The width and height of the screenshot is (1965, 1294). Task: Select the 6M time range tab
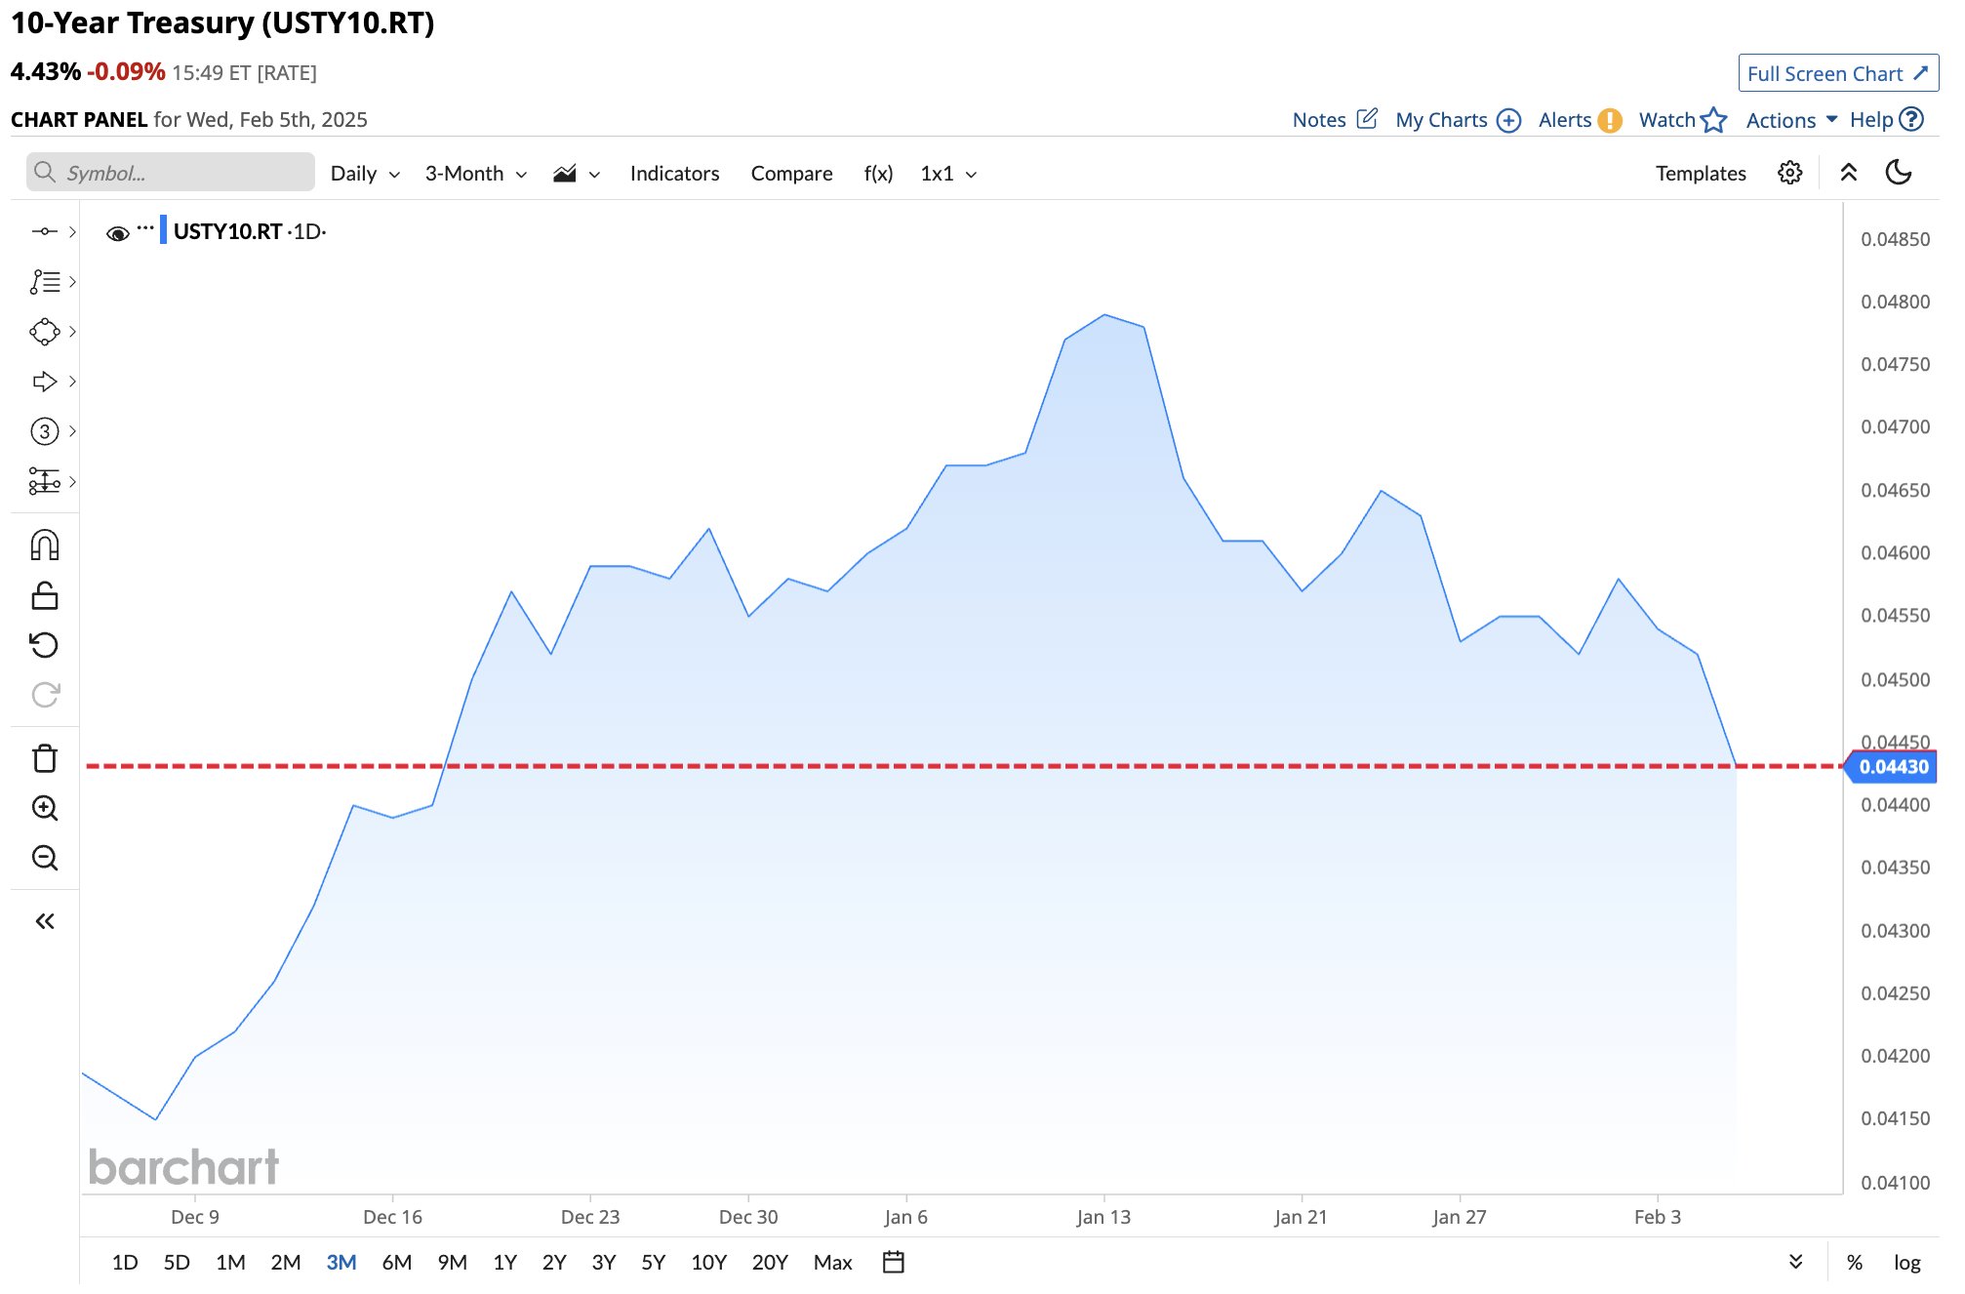click(x=396, y=1262)
